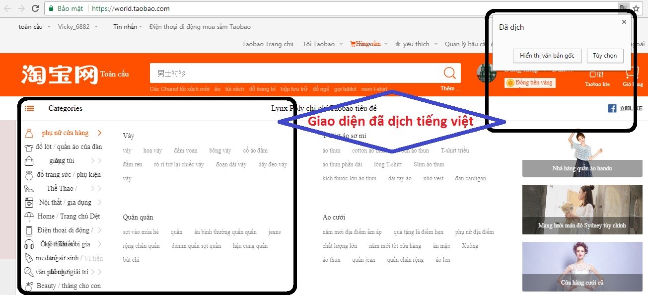Click in the URL address bar
Viewport: 648px width, 295px height.
point(328,8)
